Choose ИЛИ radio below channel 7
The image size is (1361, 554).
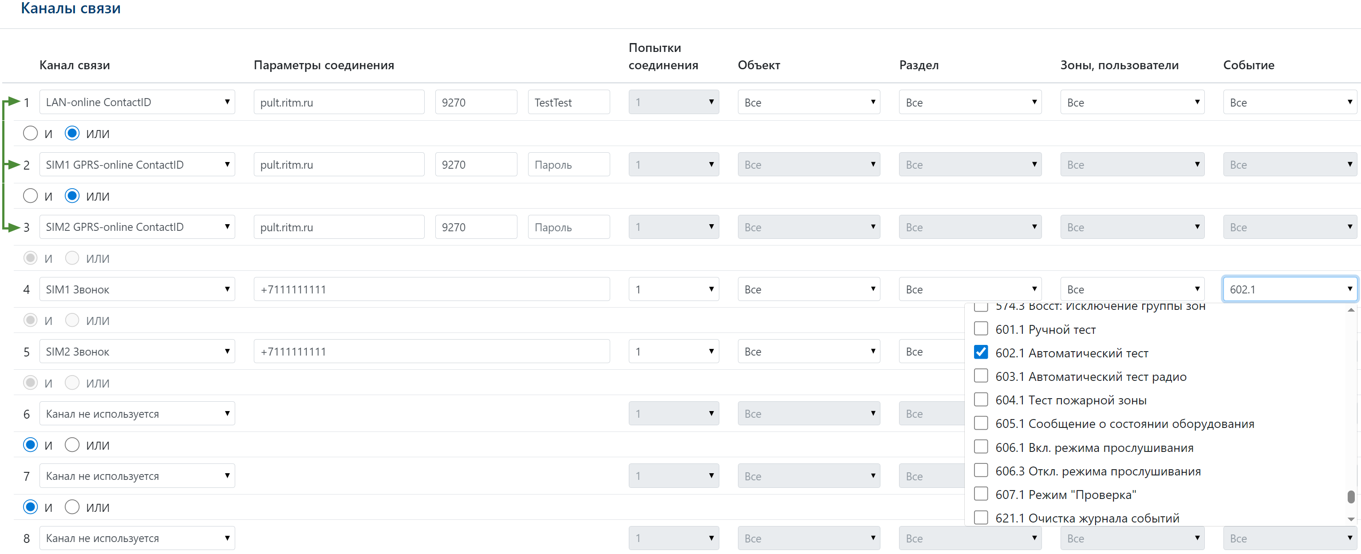pyautogui.click(x=72, y=507)
